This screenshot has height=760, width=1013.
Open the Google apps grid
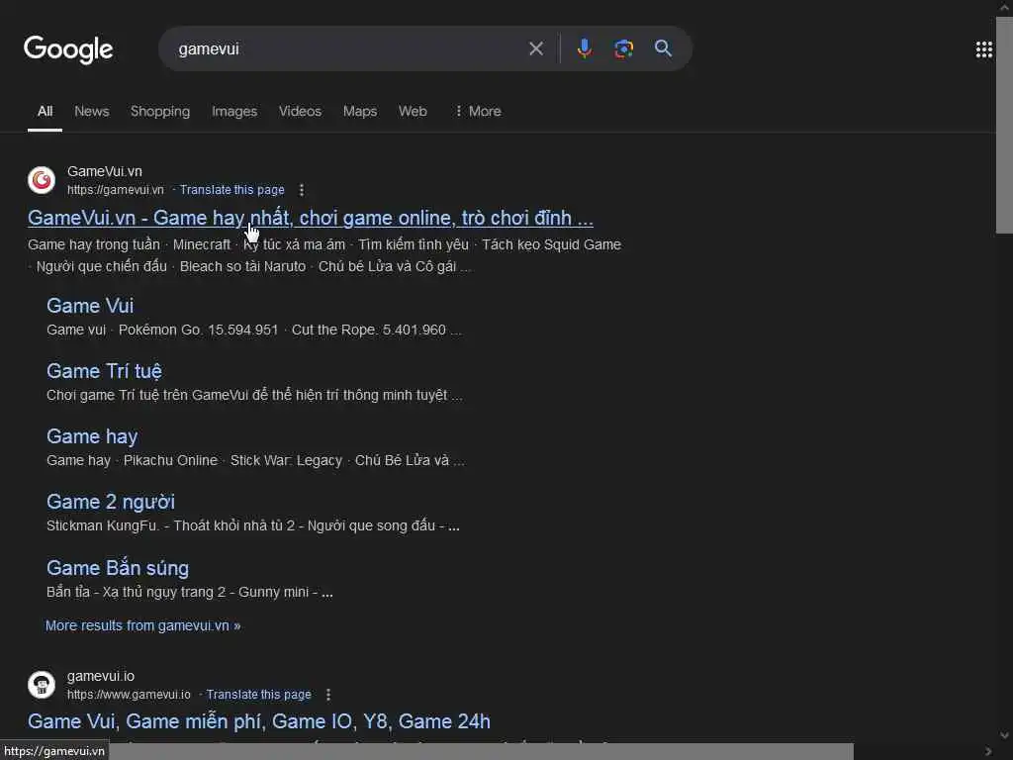(x=983, y=49)
